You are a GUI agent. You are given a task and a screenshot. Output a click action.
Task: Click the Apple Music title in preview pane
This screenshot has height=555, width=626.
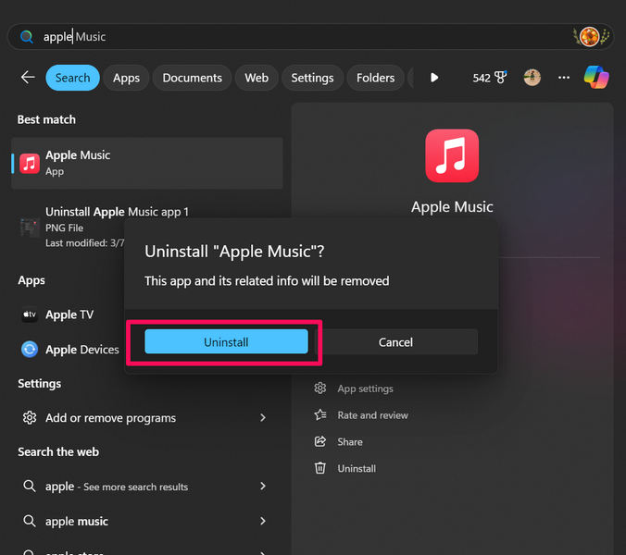click(x=452, y=206)
